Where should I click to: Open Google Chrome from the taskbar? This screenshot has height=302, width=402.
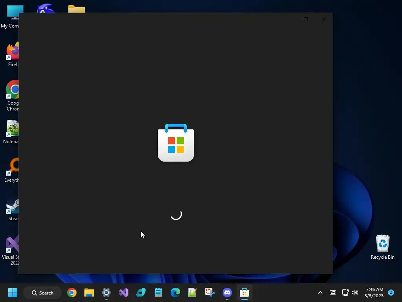(72, 293)
